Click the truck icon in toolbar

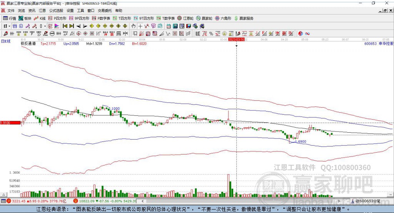[x=202, y=26]
